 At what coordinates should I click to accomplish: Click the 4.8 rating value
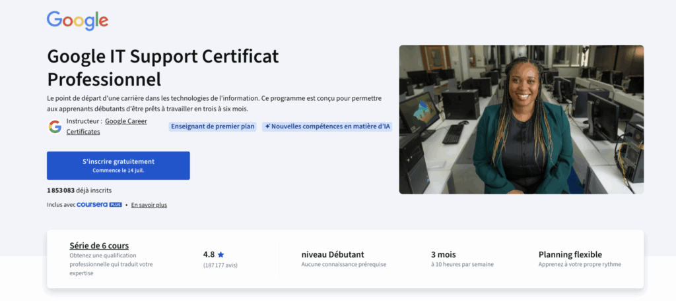(x=209, y=254)
